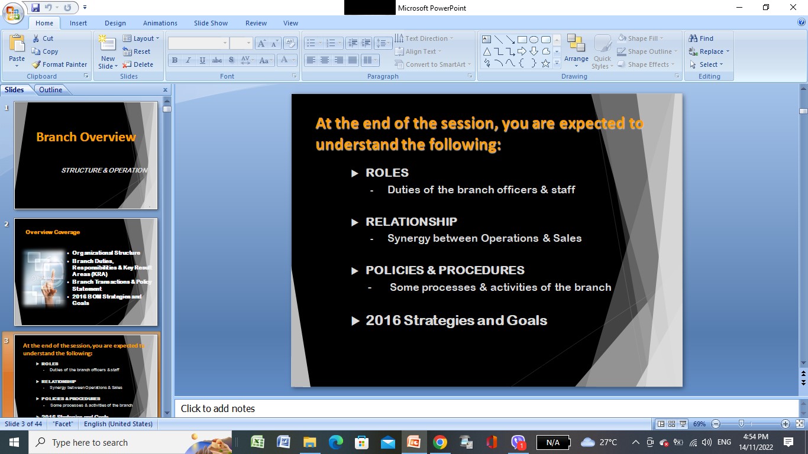The width and height of the screenshot is (808, 454).
Task: Insert a New Slide
Action: [108, 51]
